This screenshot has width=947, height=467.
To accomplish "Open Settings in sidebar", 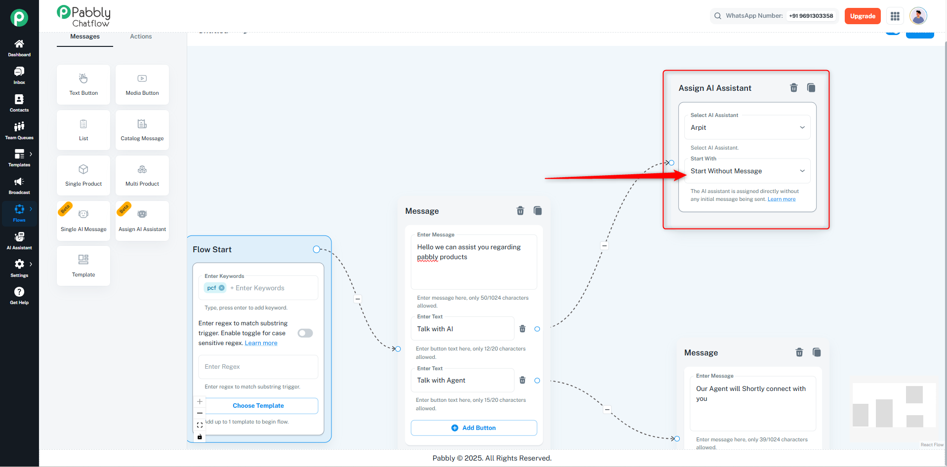I will click(x=19, y=269).
